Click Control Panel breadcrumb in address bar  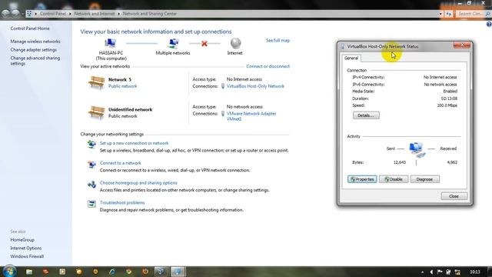(53, 14)
